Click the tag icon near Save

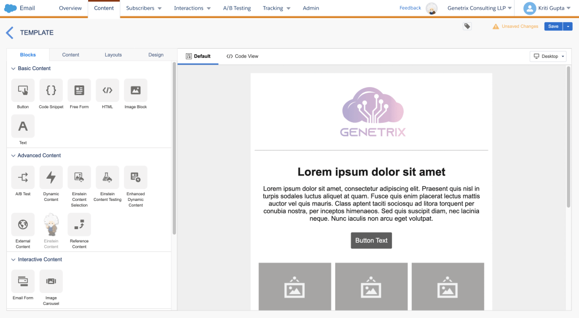pyautogui.click(x=467, y=26)
